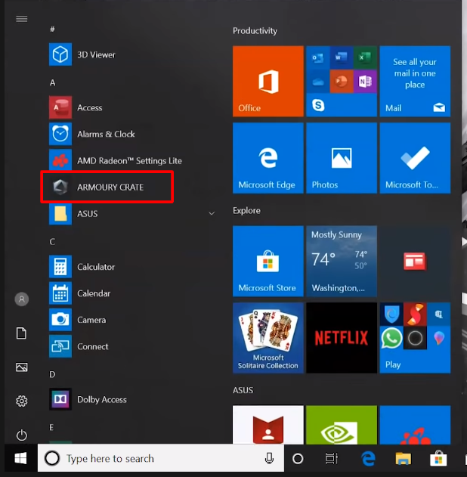Open Skype from the Office apps tile

318,105
